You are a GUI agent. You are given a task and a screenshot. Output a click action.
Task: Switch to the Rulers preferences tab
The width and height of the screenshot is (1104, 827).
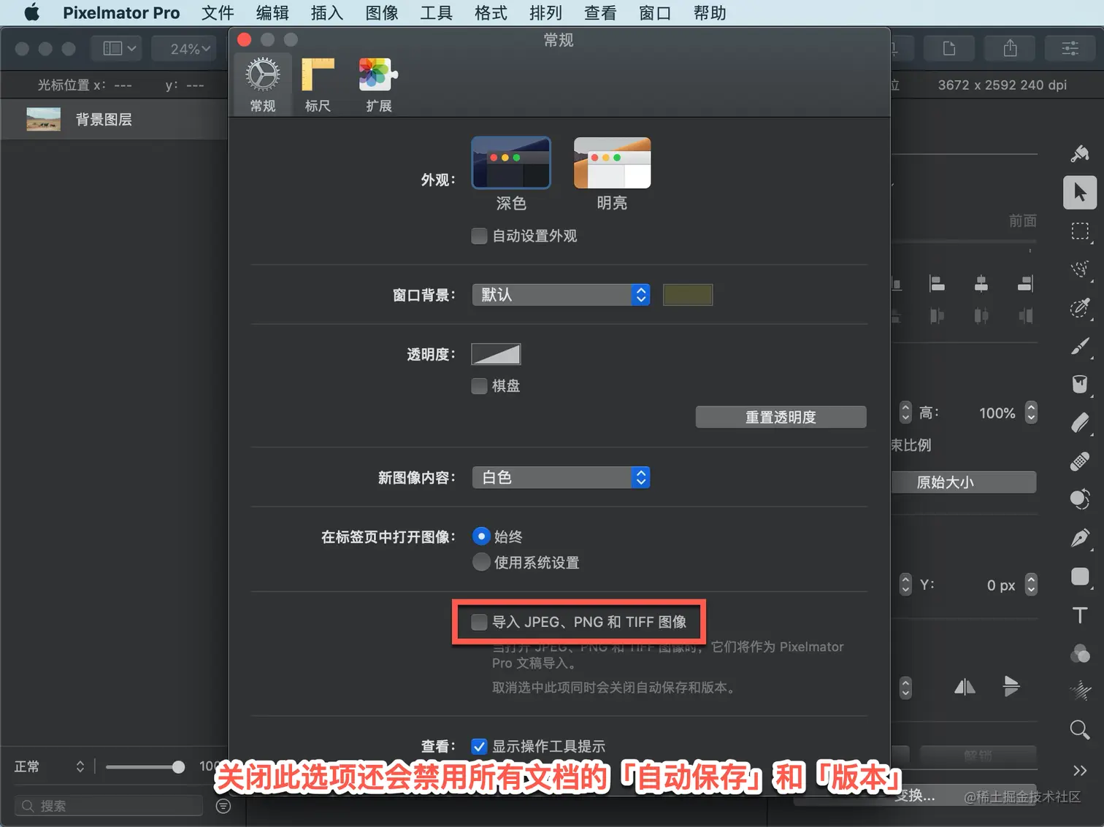(x=318, y=85)
